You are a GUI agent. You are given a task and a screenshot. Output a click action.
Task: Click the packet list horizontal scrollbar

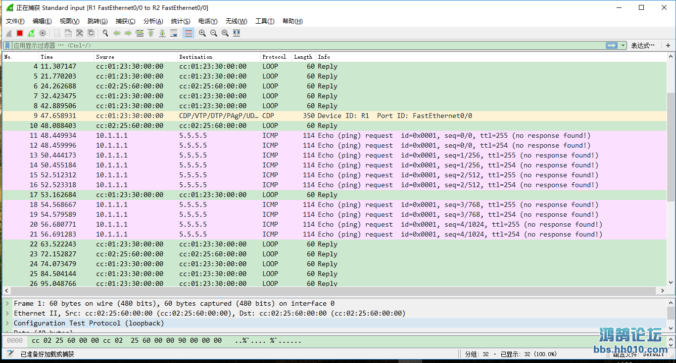click(x=335, y=291)
